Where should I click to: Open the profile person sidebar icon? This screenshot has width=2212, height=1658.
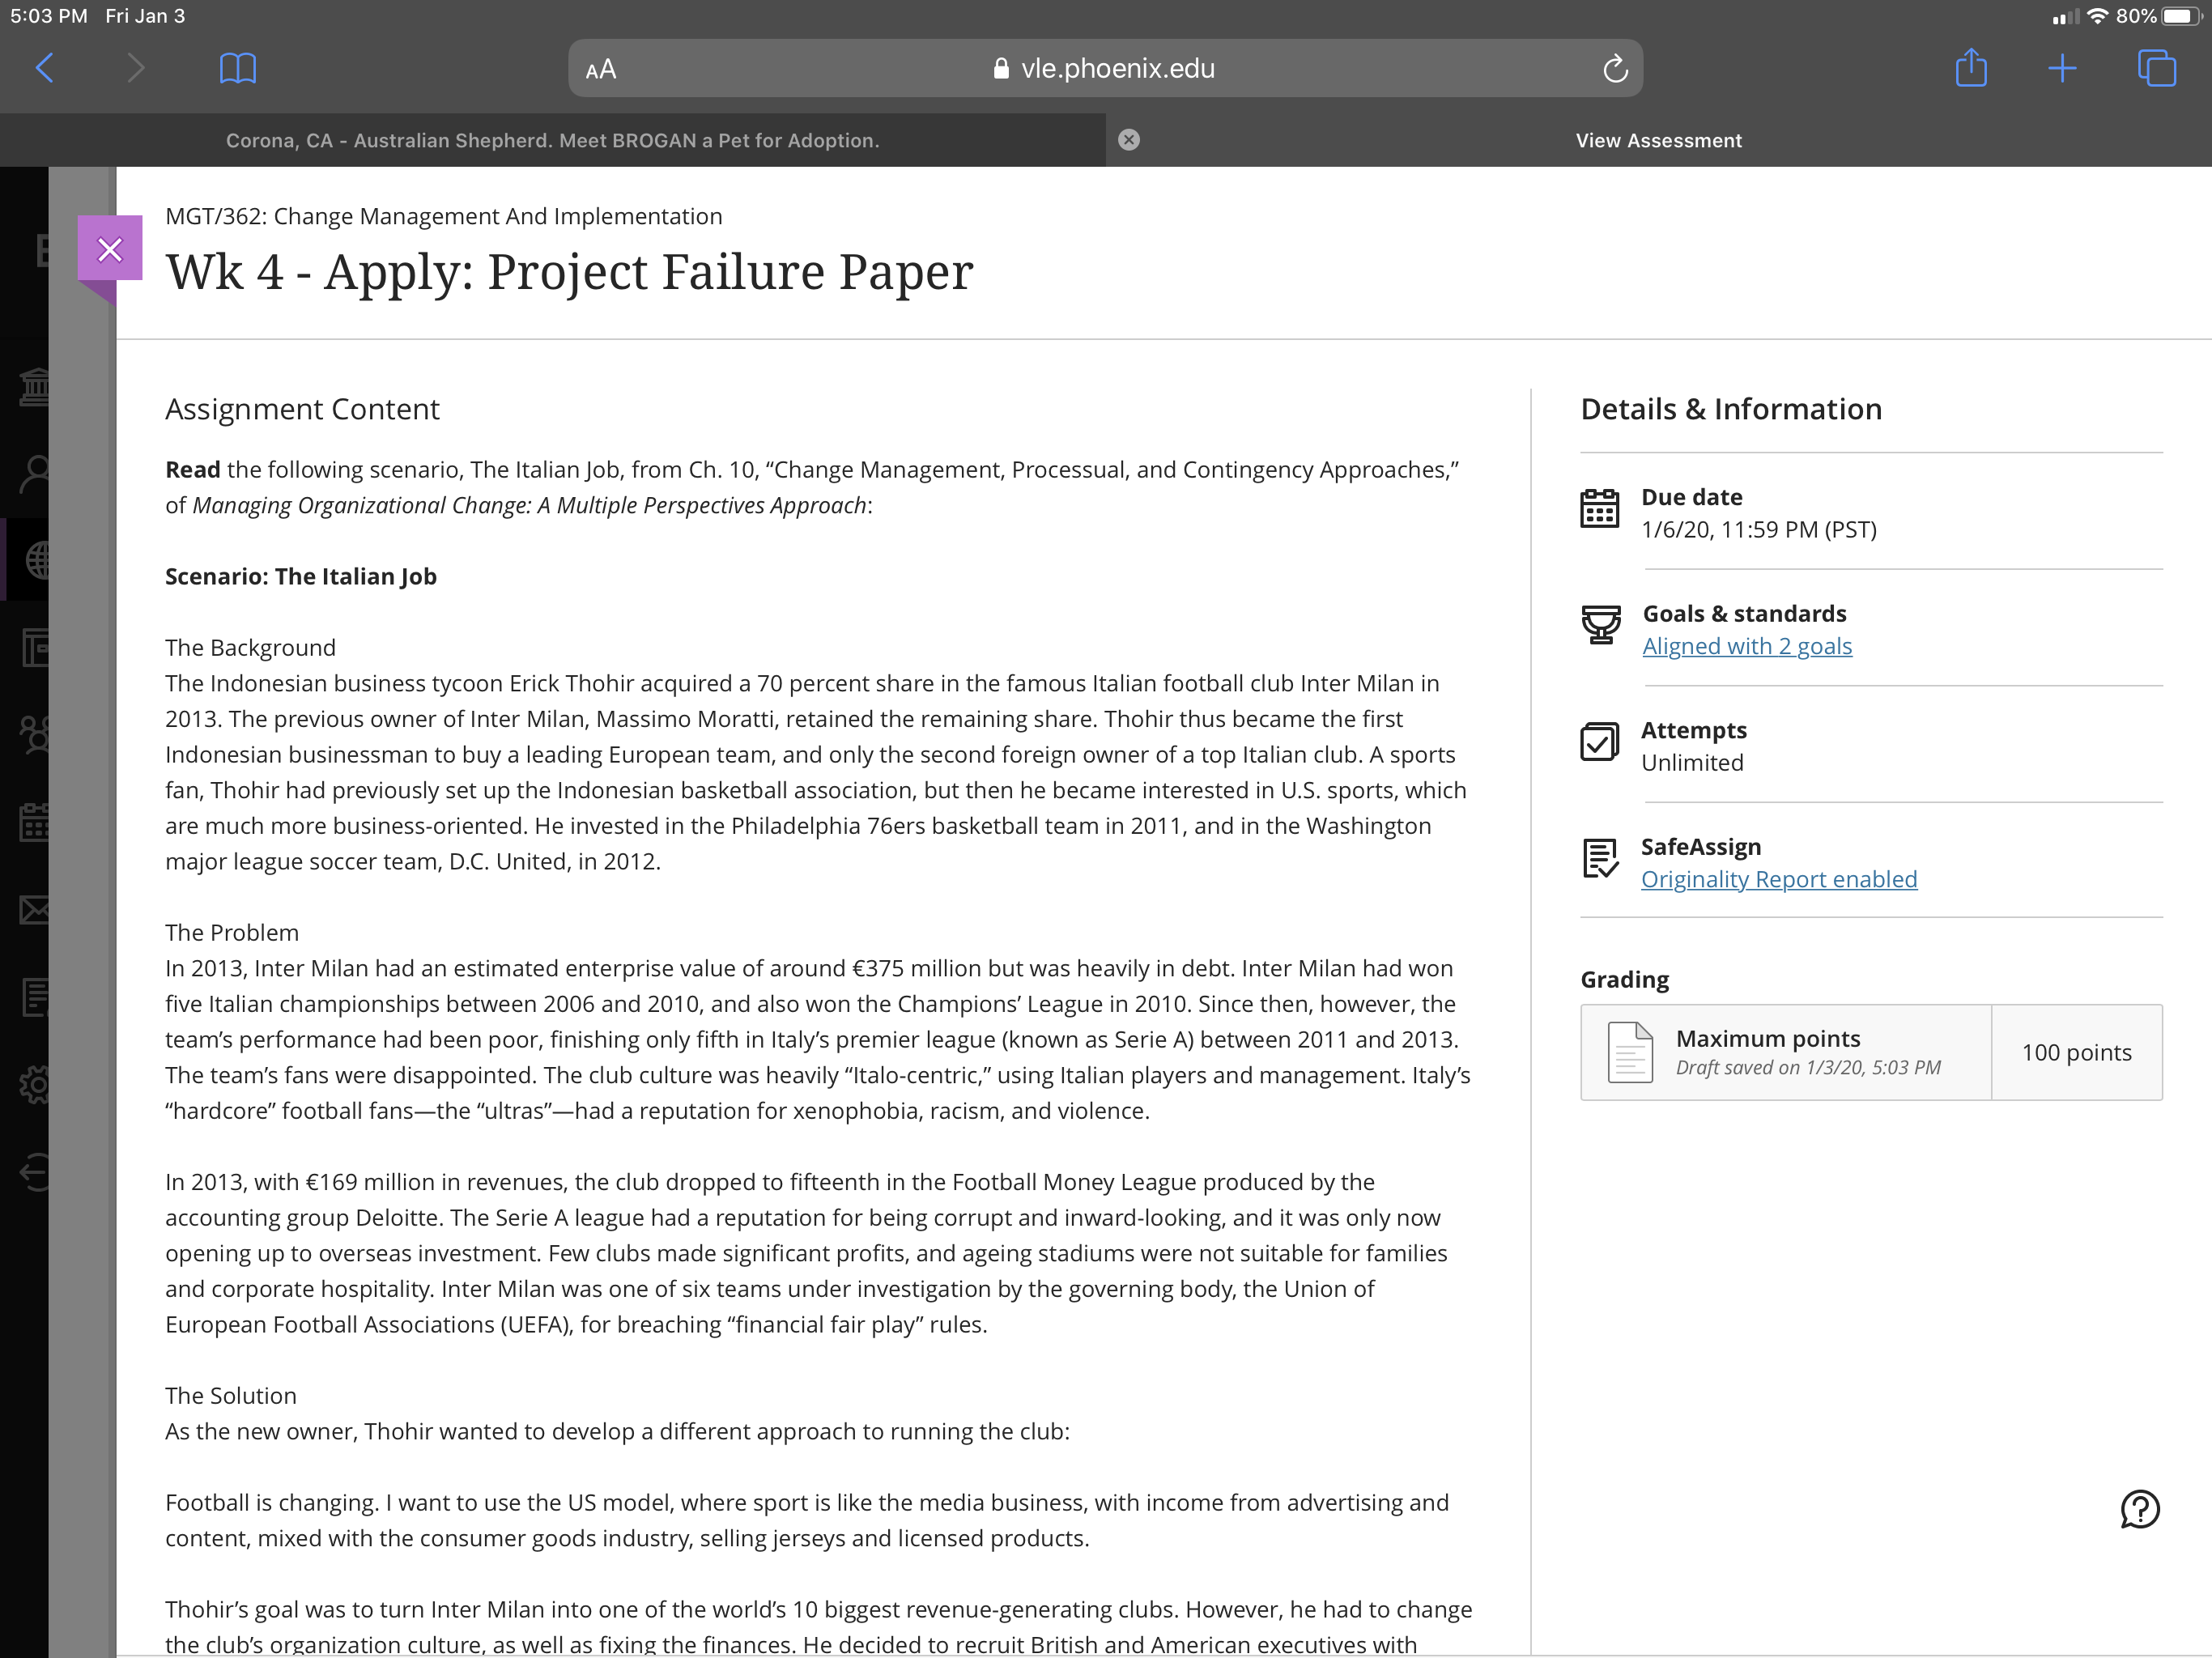[35, 473]
